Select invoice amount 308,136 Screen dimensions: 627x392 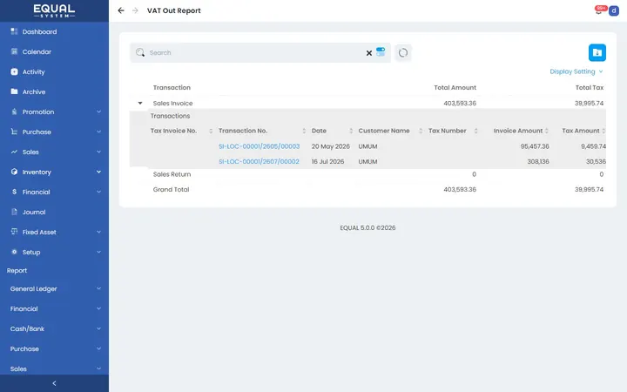coord(538,162)
